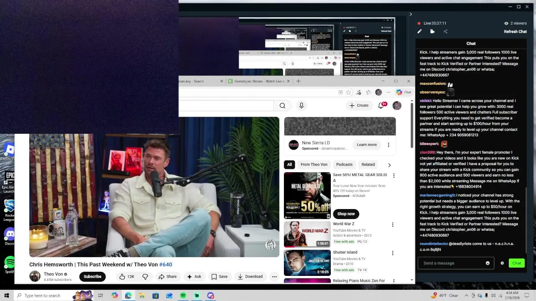Click the Chat header tab
Viewport: 536px width, 301px height.
pyautogui.click(x=471, y=43)
